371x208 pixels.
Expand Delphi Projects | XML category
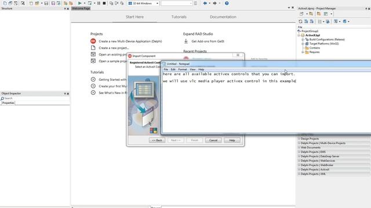pyautogui.click(x=299, y=174)
